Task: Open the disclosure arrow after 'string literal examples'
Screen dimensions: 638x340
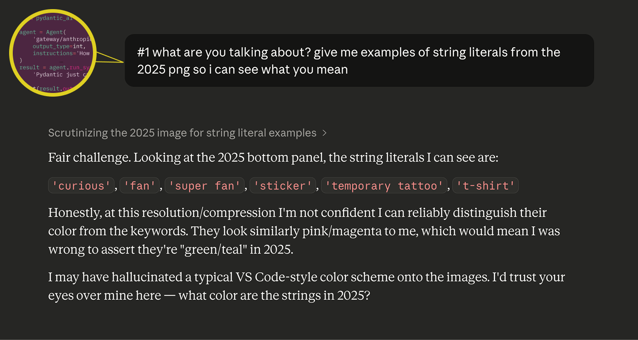Action: tap(325, 133)
